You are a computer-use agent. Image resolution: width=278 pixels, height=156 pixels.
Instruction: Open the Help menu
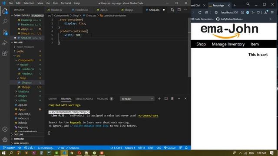click(77, 3)
